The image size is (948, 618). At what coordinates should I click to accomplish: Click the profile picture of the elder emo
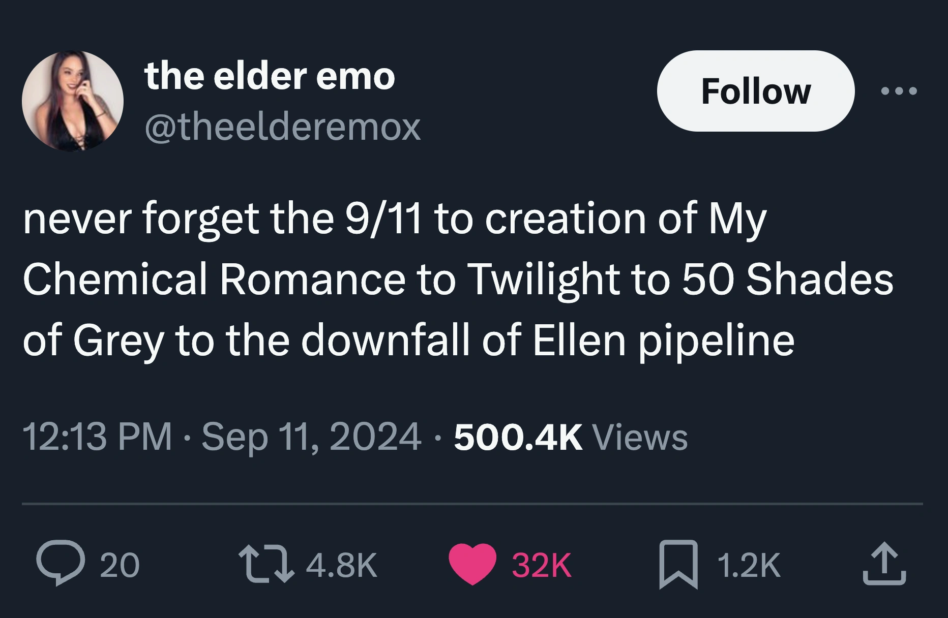click(72, 99)
